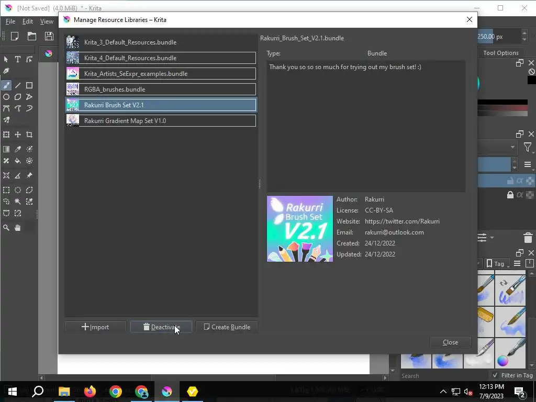
Task: Open the Tag dropdown in brush presets
Action: coord(498,264)
